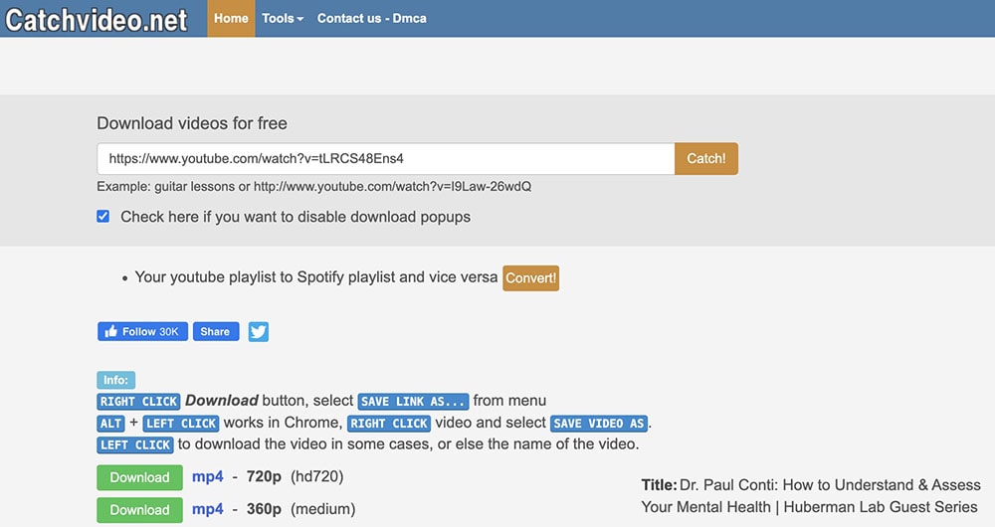This screenshot has width=995, height=527.
Task: Go to the Home tab
Action: tap(231, 18)
